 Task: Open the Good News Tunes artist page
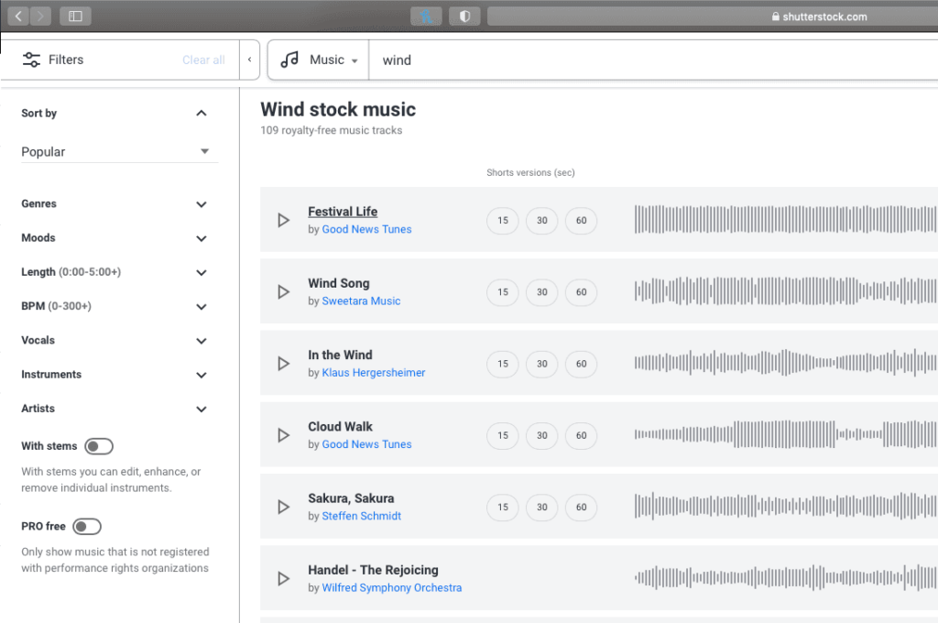(366, 229)
